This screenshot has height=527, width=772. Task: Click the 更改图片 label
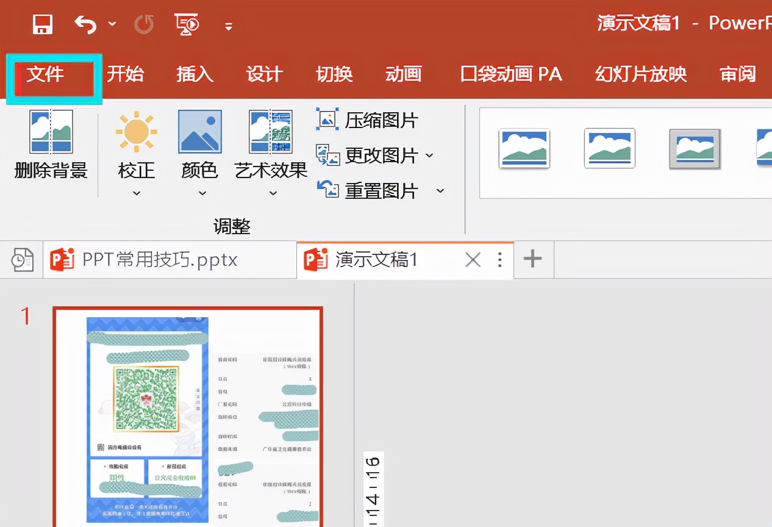[382, 156]
